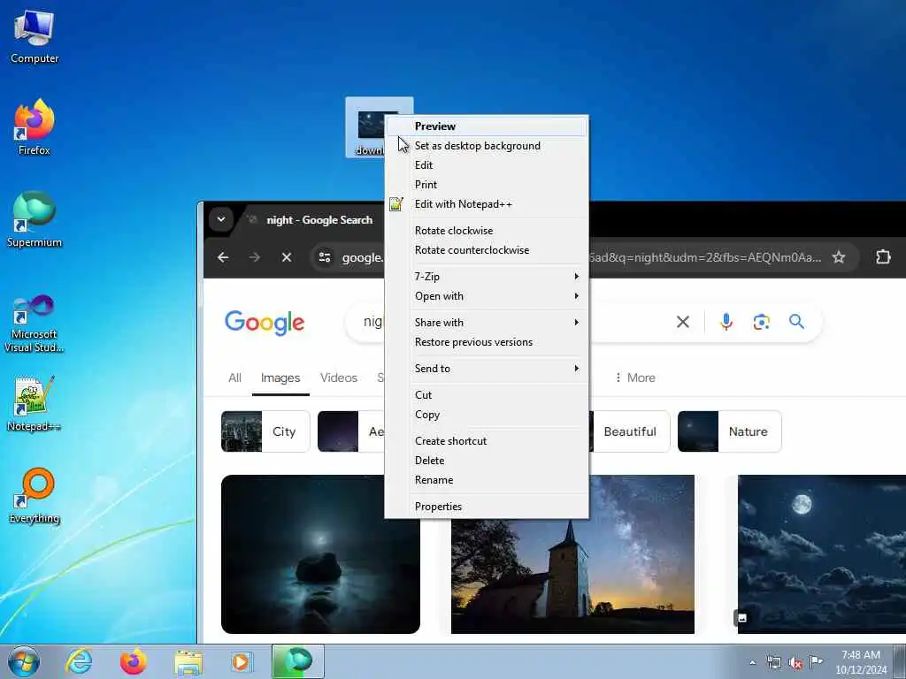906x679 pixels.
Task: Choose Edit in the context menu
Action: tap(488, 165)
